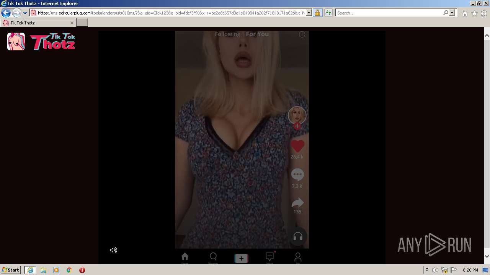Open the Me profile icon
Viewport: 490px width, 275px height.
(298, 258)
